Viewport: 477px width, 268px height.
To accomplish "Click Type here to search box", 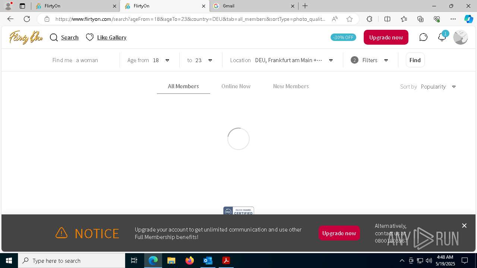I will [x=72, y=261].
